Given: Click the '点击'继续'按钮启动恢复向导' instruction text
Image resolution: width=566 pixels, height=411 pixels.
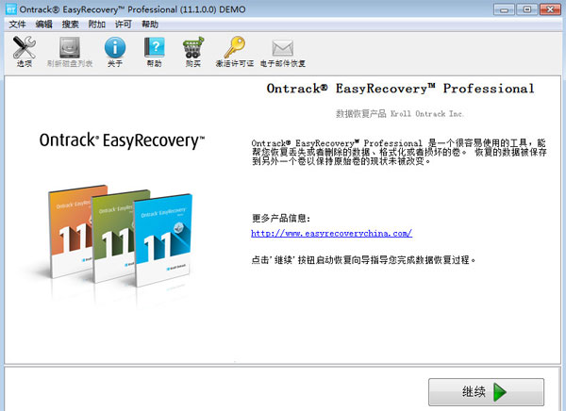Looking at the screenshot, I should (364, 260).
